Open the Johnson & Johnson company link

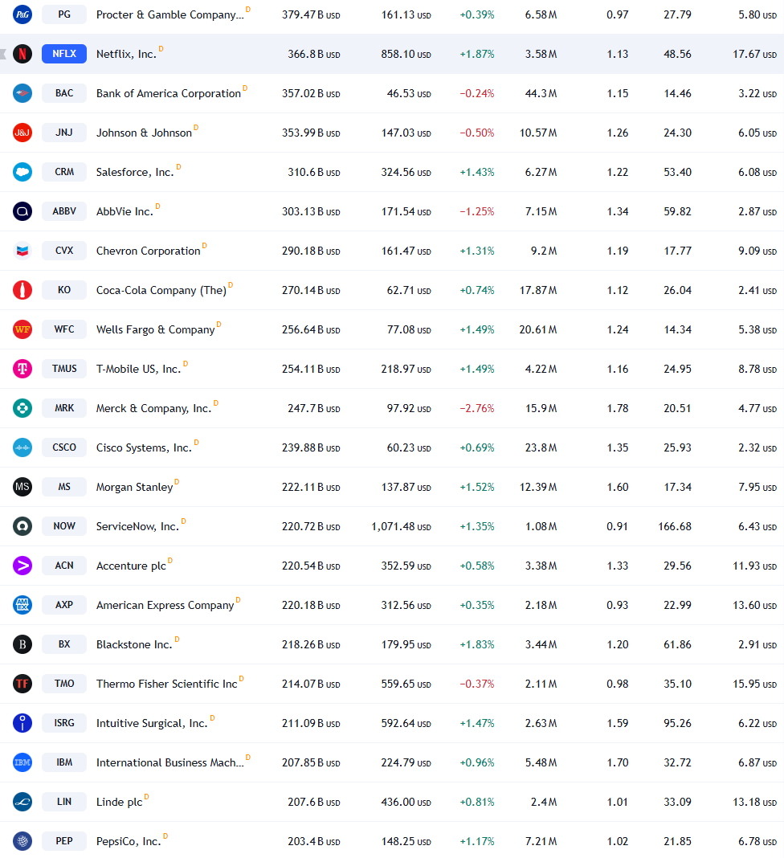(144, 133)
